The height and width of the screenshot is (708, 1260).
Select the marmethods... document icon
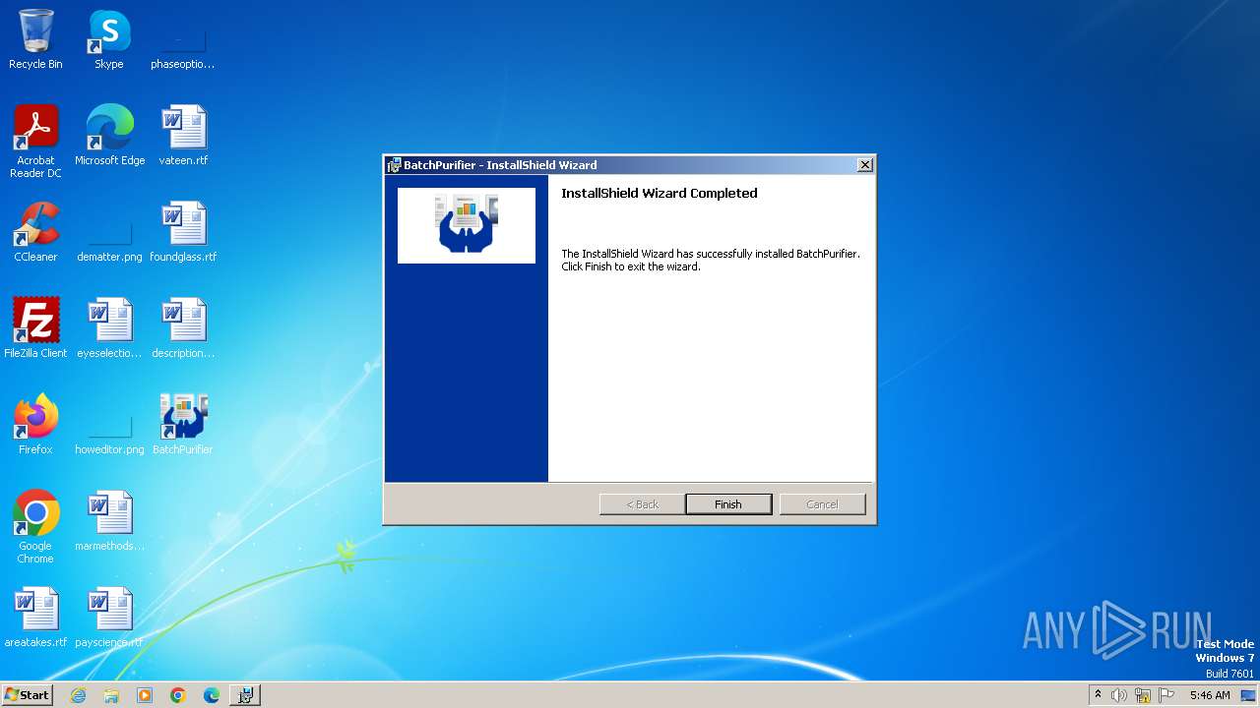(x=109, y=521)
